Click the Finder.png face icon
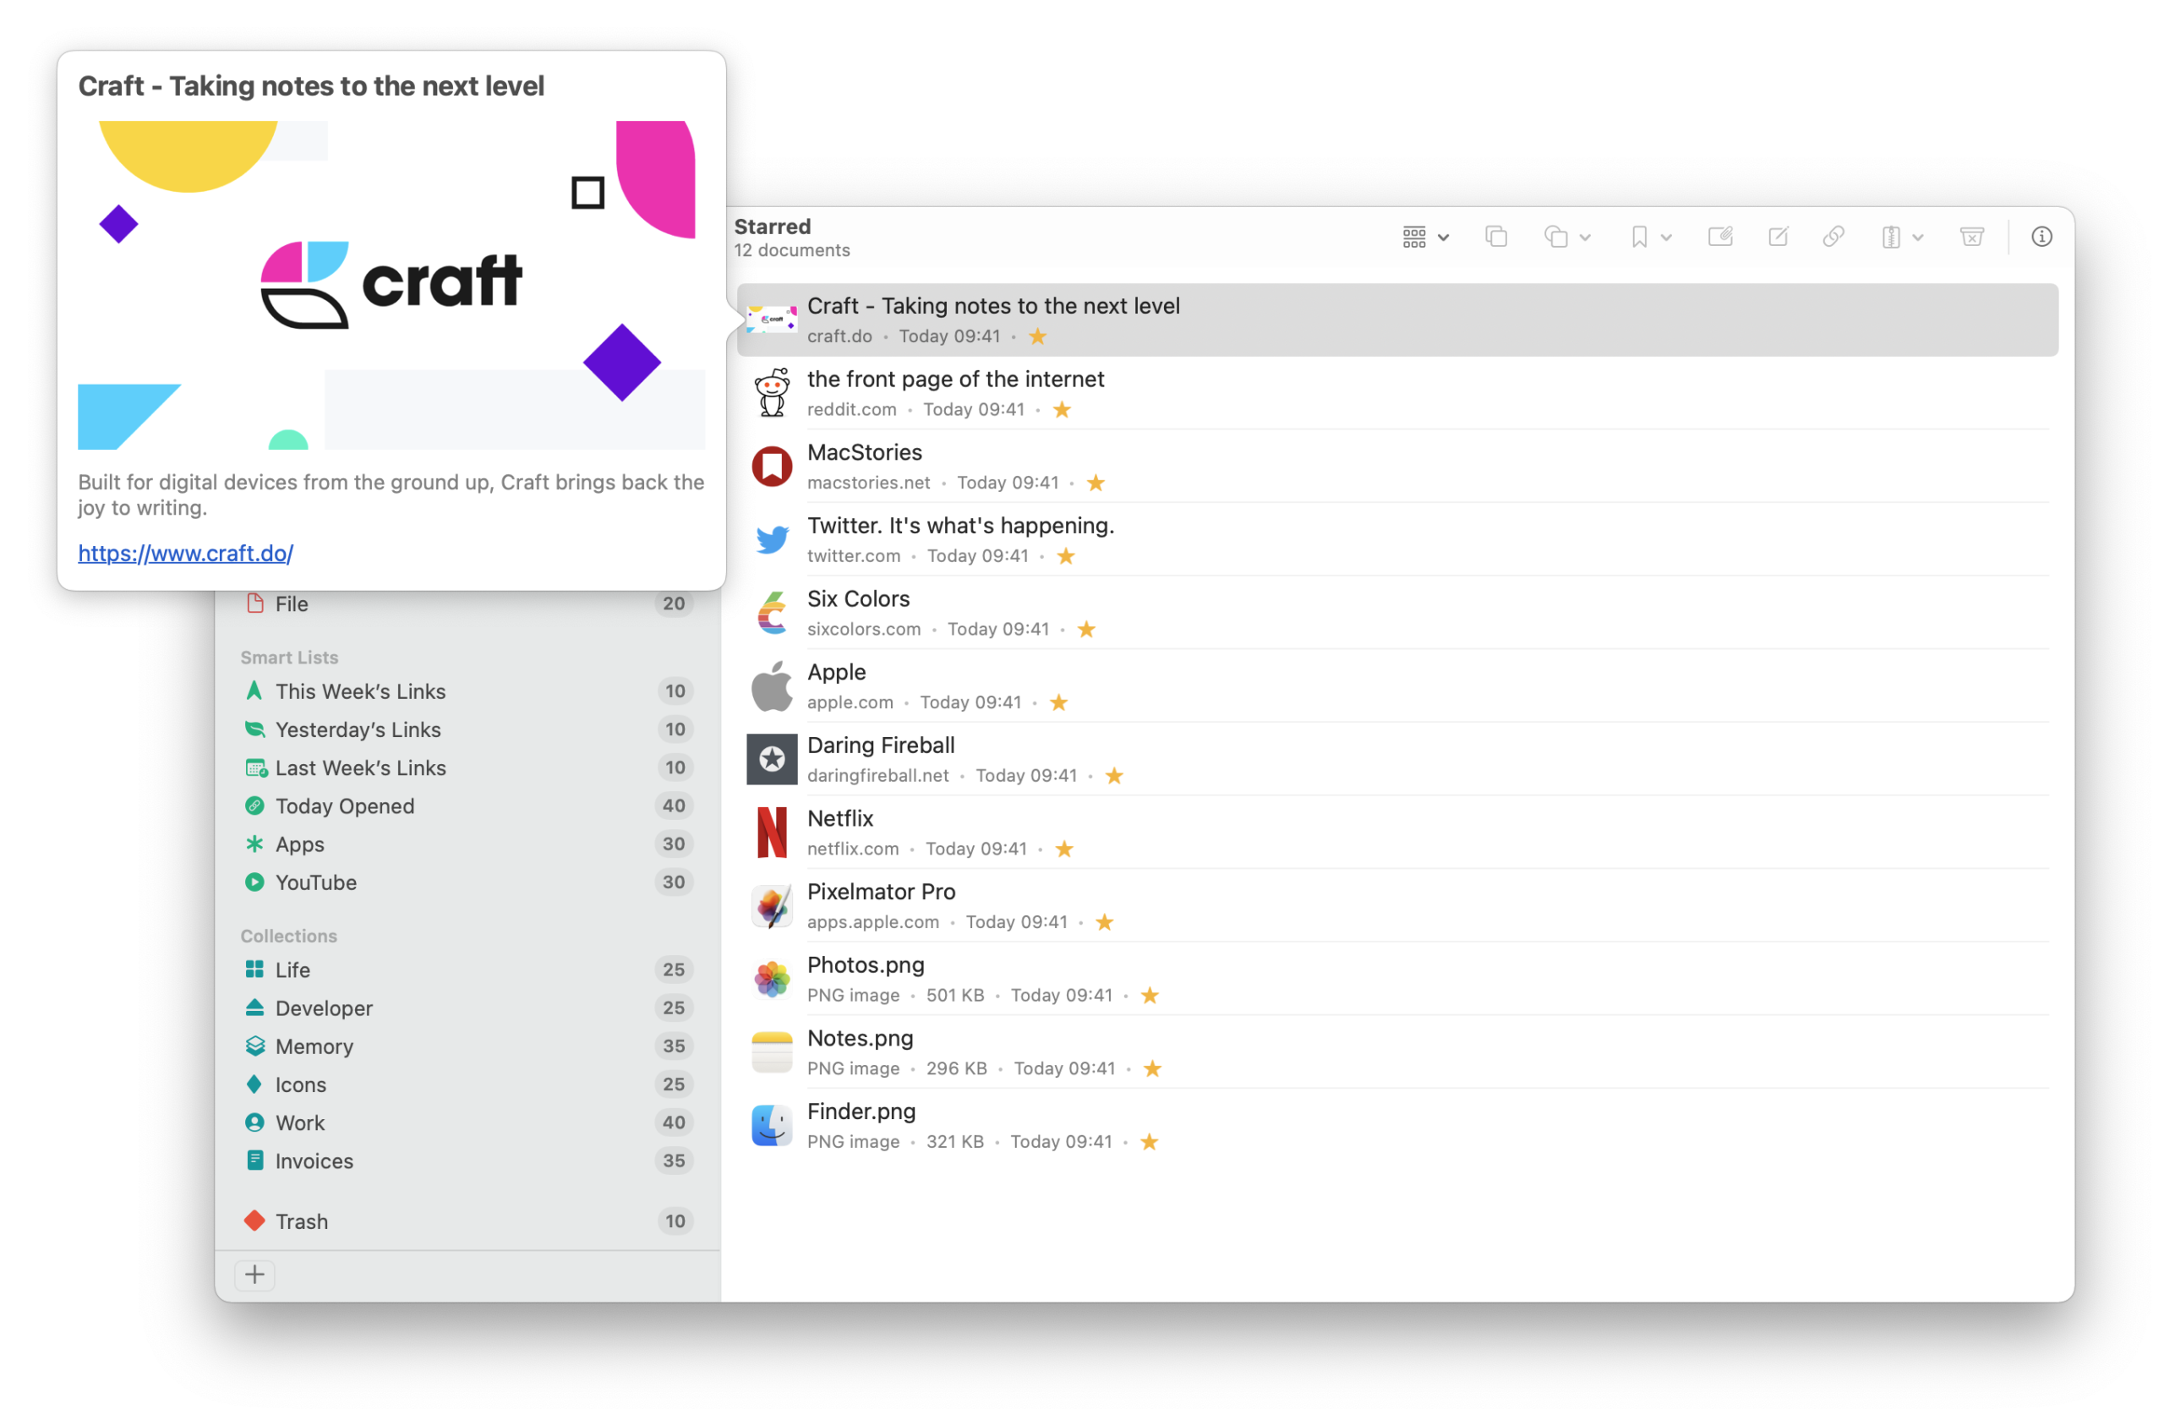 click(772, 1126)
